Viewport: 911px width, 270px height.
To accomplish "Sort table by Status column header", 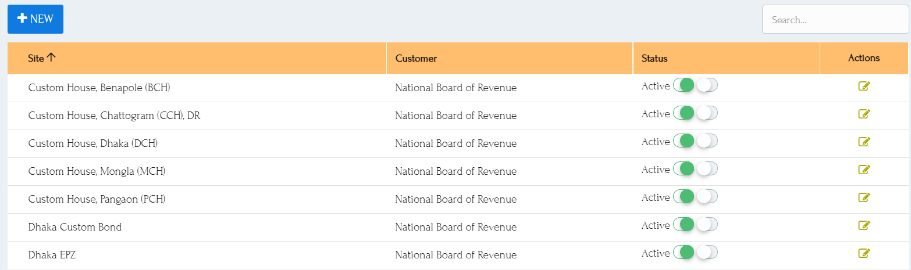I will point(654,58).
